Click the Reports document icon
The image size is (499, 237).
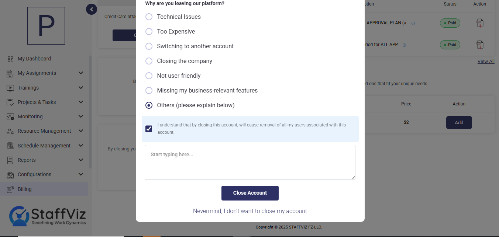click(10, 160)
